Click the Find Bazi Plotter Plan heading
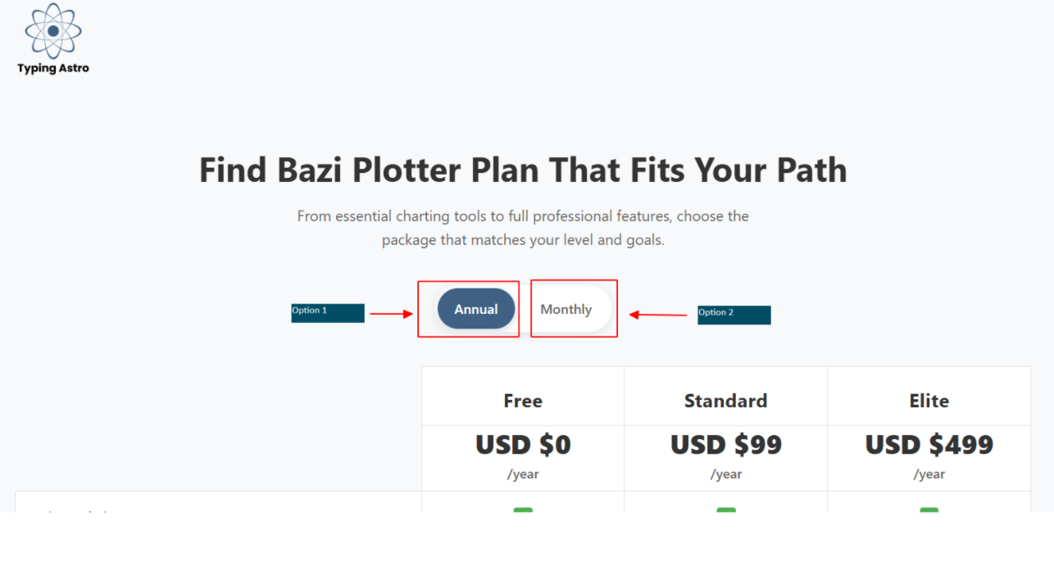1054x576 pixels. (x=523, y=170)
